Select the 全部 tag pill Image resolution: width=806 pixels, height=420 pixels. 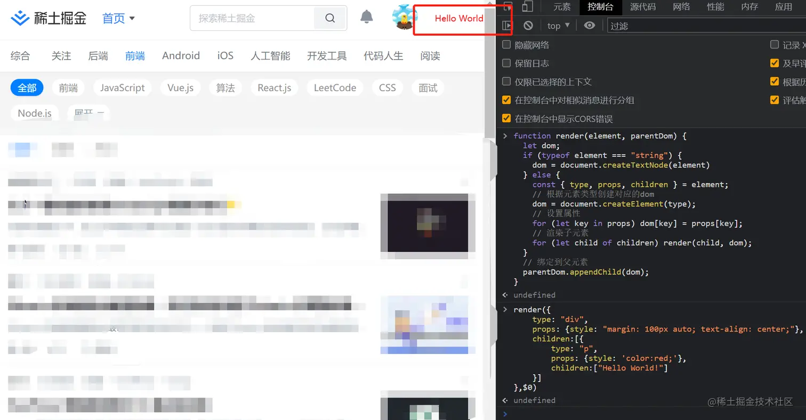coord(27,88)
